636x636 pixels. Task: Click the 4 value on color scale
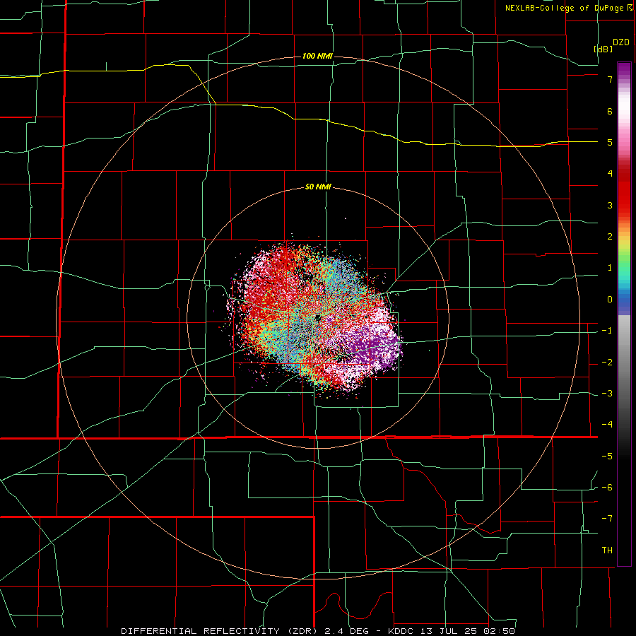(610, 174)
